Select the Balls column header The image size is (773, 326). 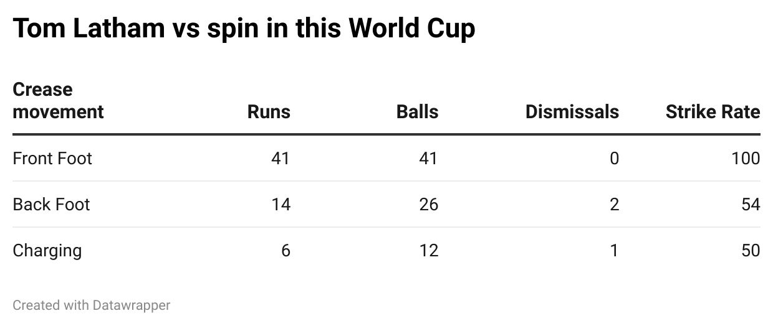[417, 112]
